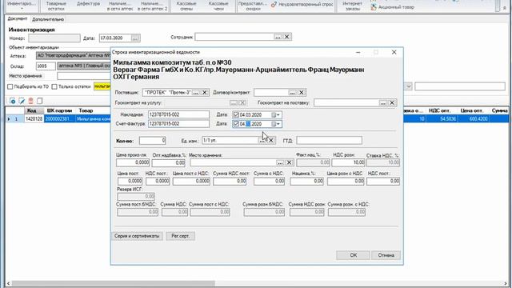Screen dimensions: 512x288
Task: Open calendar icon of Счет-фактура date
Action: click(x=274, y=124)
